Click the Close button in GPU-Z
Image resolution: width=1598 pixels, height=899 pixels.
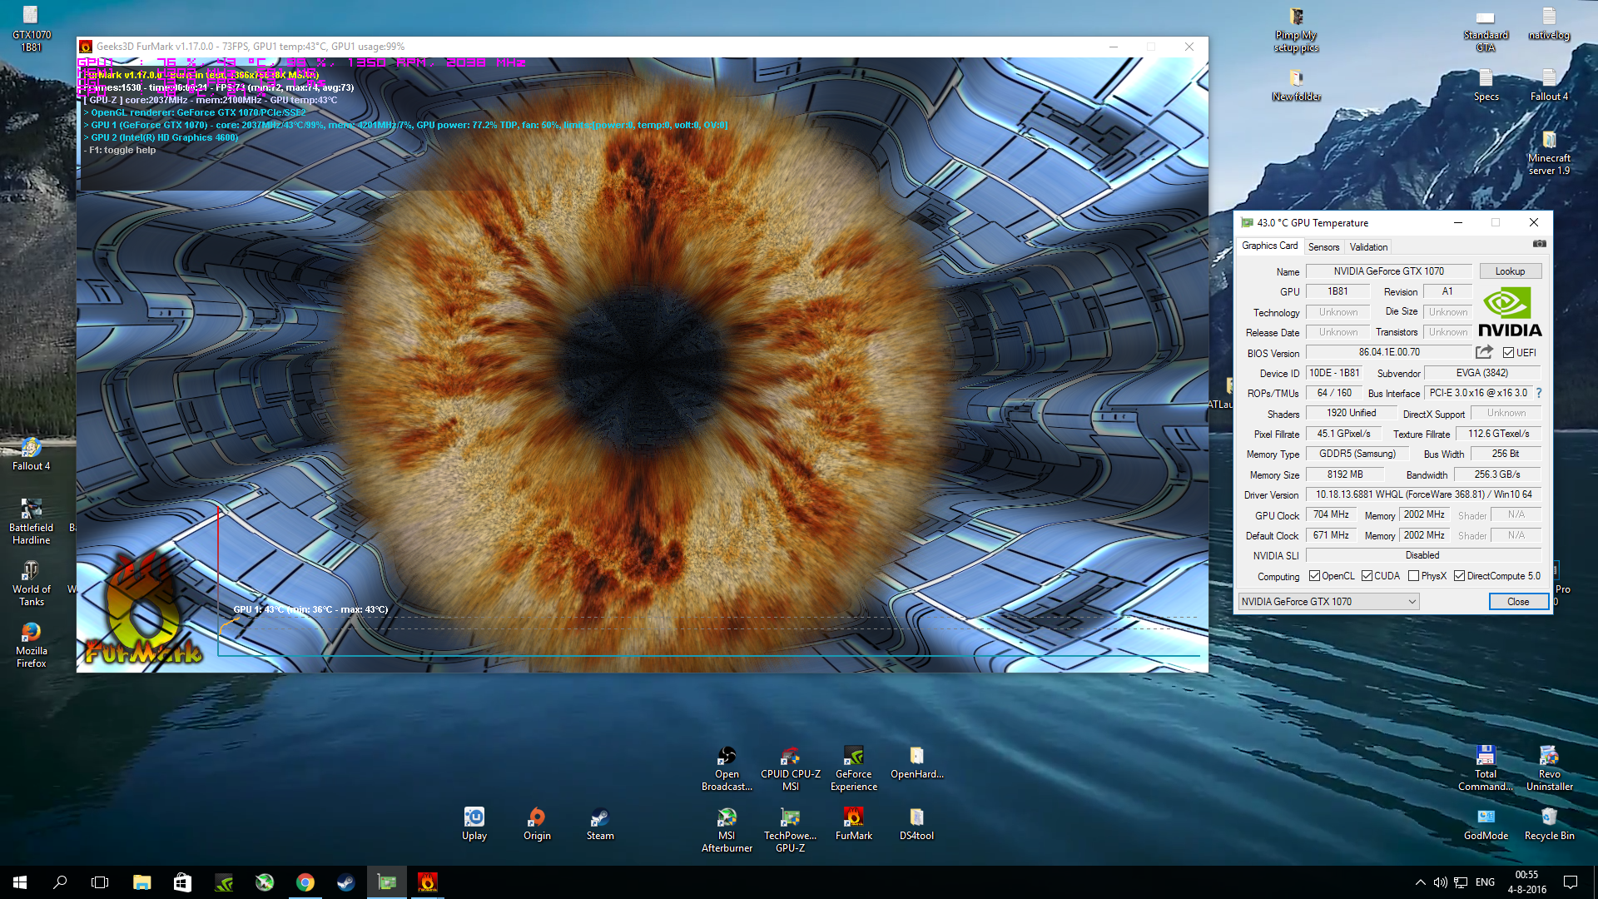(1518, 601)
